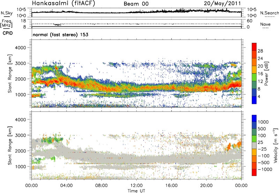Viewport: 279px width, 193px height.
Task: Select the light green 12–16 dB Power segment
Action: point(254,77)
